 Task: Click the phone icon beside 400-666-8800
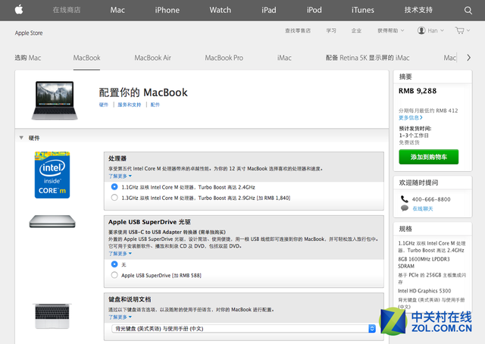tap(404, 199)
